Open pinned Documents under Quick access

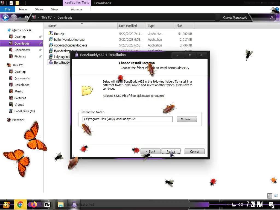(22, 50)
